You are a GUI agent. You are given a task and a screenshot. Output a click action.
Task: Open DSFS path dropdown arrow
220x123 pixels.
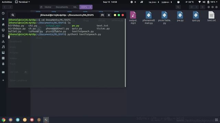click(x=90, y=7)
